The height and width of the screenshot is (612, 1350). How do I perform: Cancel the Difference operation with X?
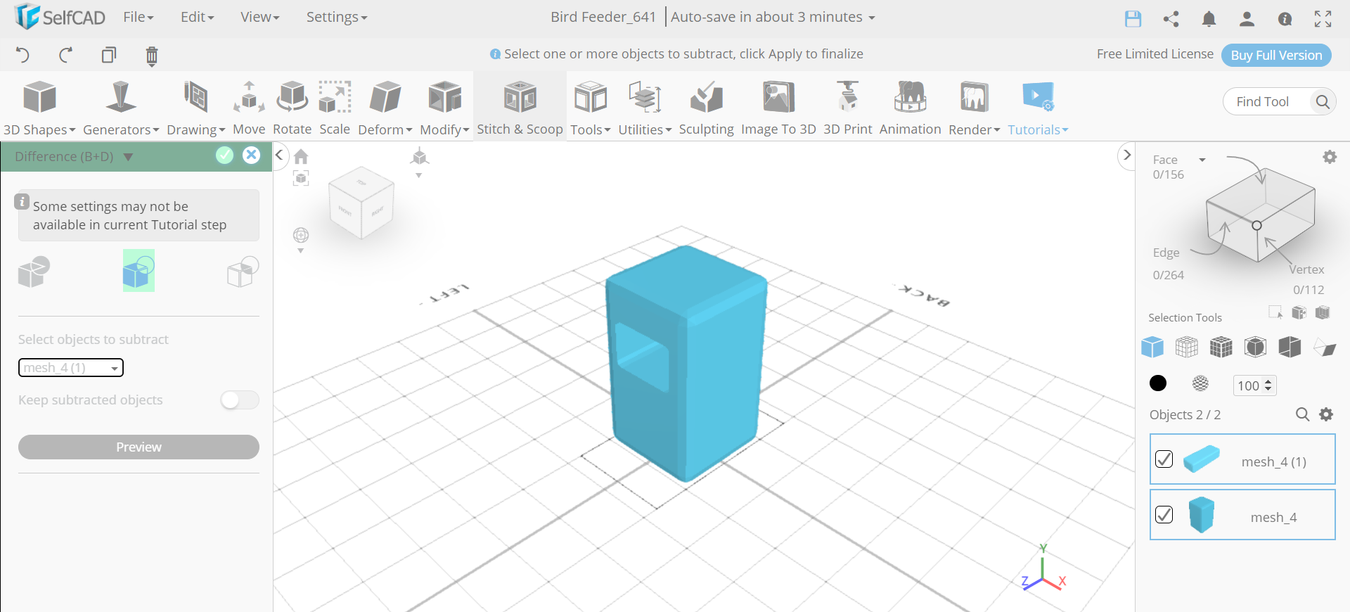pyautogui.click(x=251, y=155)
